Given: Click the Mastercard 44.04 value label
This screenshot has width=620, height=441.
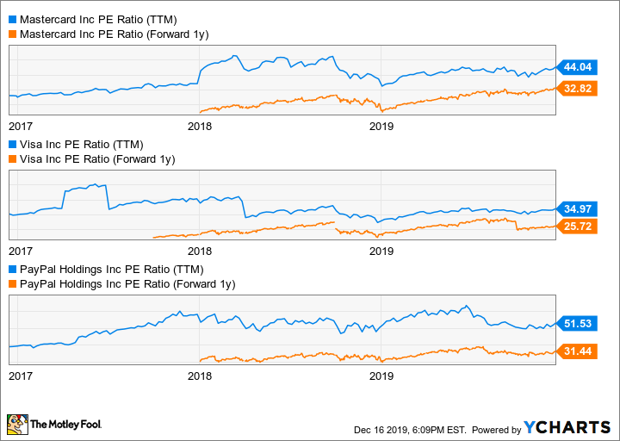Looking at the screenshot, I should coord(576,67).
